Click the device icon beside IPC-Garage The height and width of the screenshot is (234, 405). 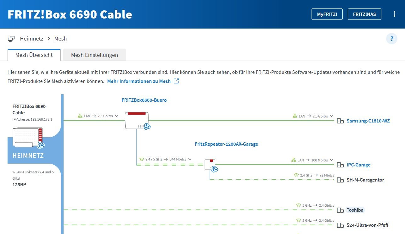340,165
